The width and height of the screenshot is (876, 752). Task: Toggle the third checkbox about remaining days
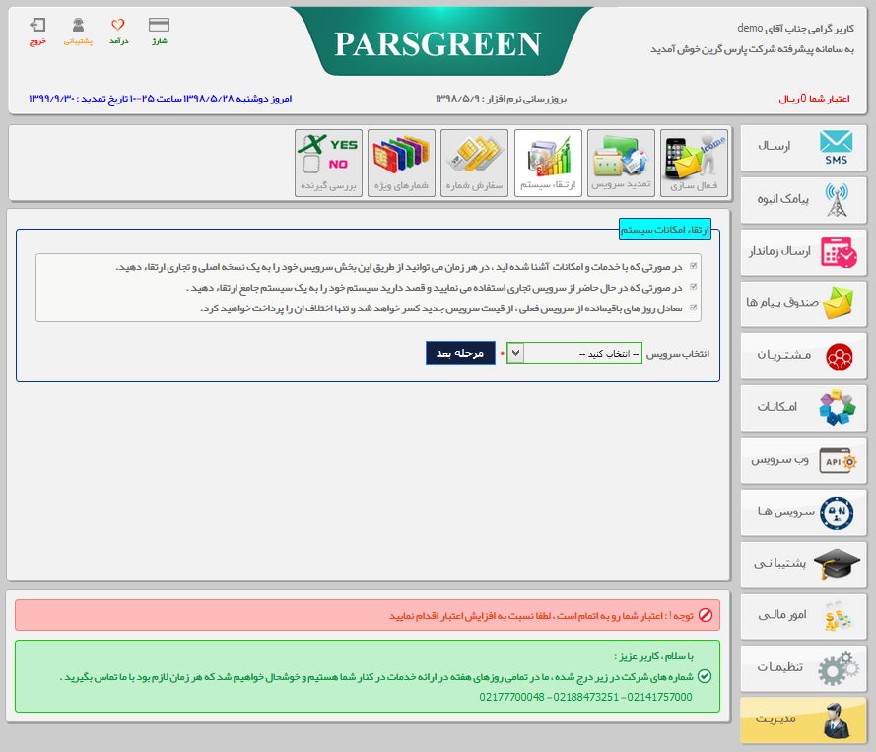695,308
